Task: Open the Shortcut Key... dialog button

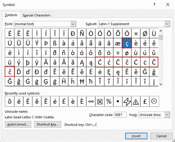Action: pyautogui.click(x=48, y=124)
